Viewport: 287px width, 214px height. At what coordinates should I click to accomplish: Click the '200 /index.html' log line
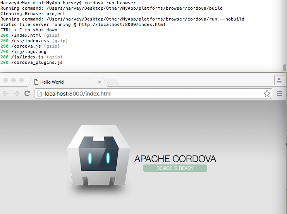(x=30, y=35)
